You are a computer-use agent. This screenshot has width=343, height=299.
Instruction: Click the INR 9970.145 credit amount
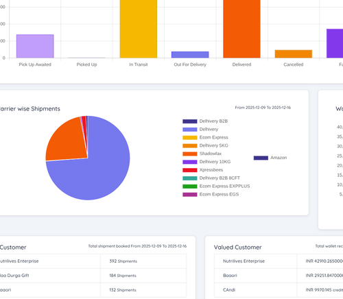(324, 290)
